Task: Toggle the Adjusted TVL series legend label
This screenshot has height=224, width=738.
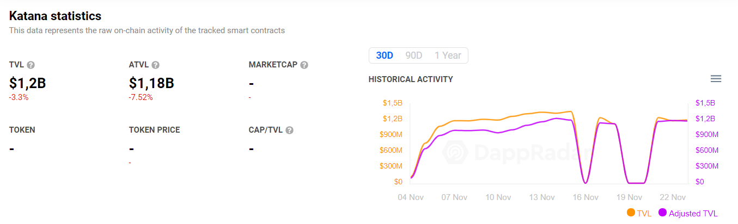Action: tap(693, 214)
